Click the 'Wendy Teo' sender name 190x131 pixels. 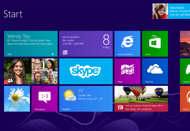tap(18, 36)
